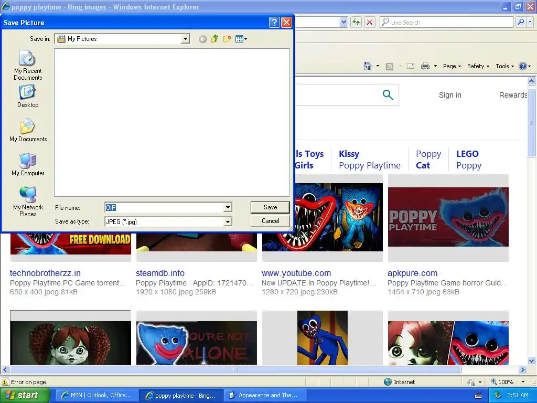Screen dimensions: 537x403
Task: Click the status bar security lock icon
Action: [471, 382]
